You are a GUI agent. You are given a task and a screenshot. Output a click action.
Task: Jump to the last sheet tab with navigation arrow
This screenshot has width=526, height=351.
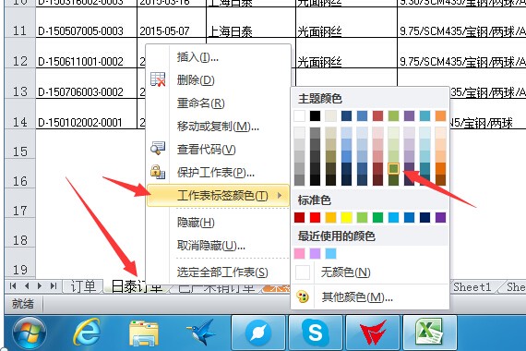(x=53, y=286)
